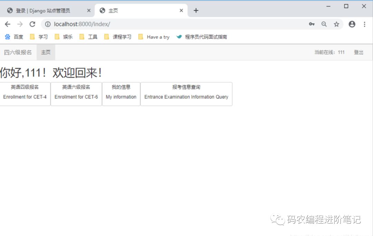This screenshot has height=236, width=373.
Task: Open saved passwords key icon
Action: pos(312,24)
